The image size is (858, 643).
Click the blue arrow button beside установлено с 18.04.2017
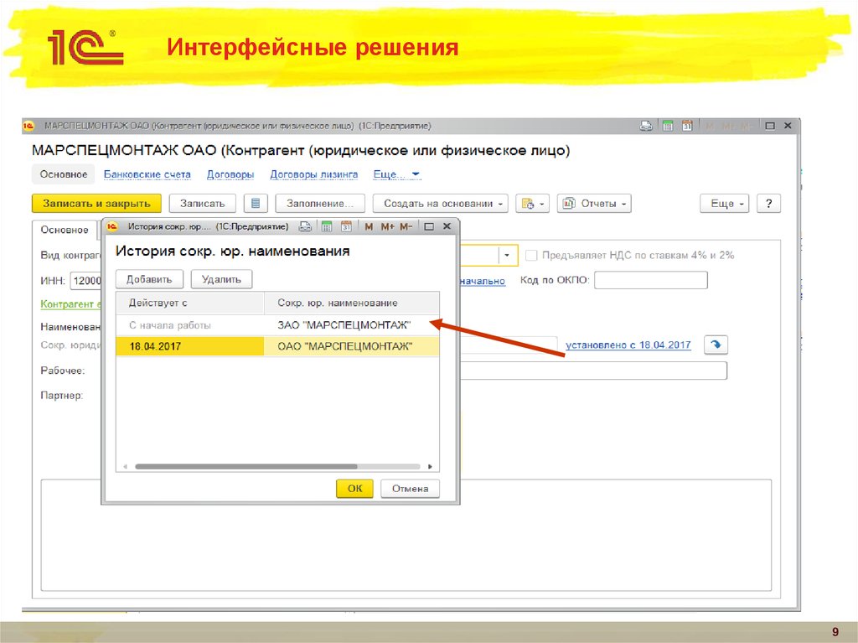(716, 345)
